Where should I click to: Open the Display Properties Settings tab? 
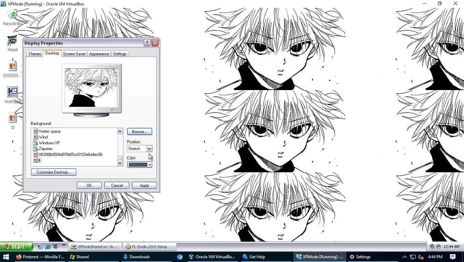120,54
